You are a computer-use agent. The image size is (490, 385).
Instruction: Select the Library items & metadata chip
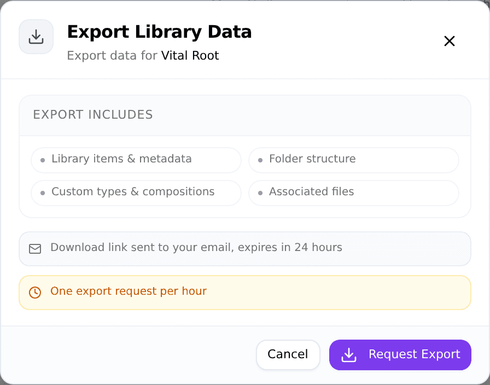click(136, 160)
